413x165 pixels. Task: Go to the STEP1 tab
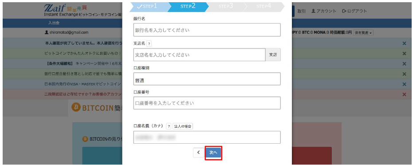tap(148, 6)
